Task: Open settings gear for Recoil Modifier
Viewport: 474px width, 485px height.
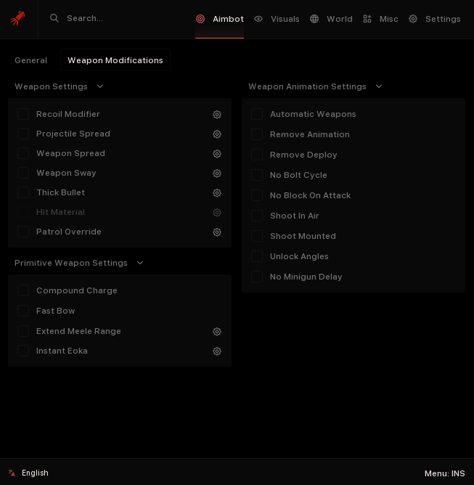Action: [x=216, y=115]
